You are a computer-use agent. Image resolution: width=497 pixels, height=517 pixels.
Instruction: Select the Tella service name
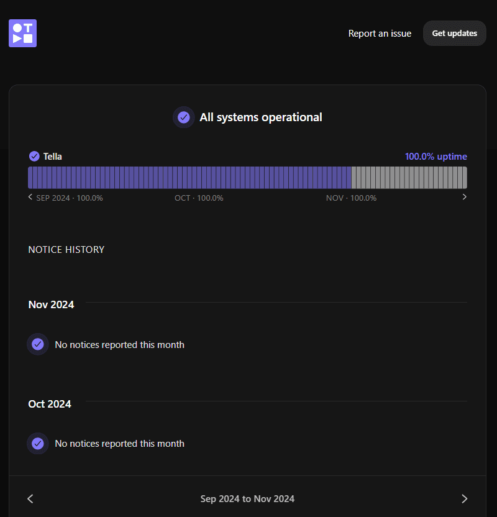tap(52, 157)
